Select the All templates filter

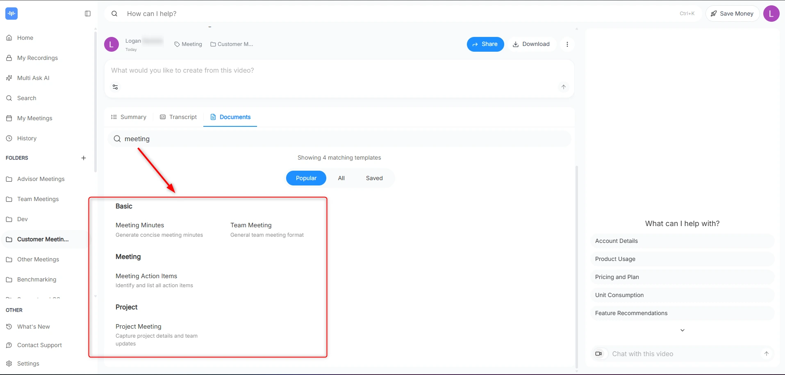[x=341, y=178]
